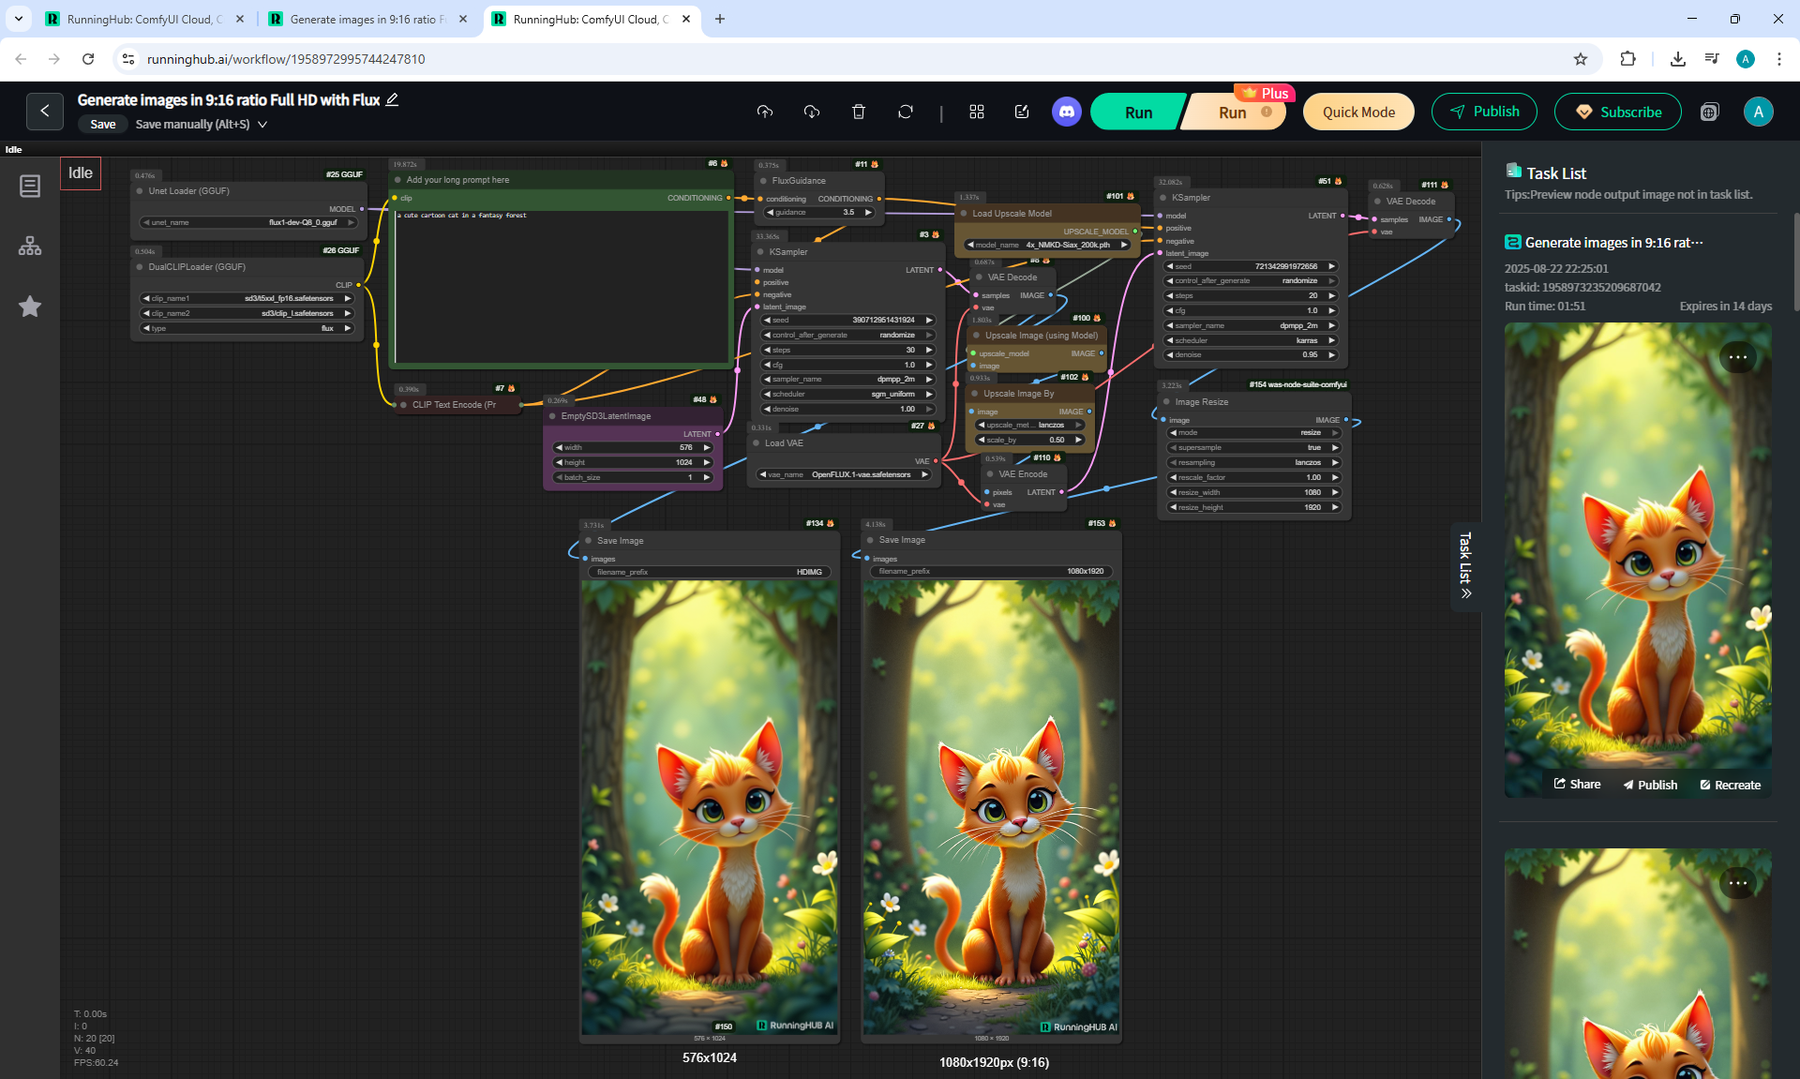This screenshot has height=1079, width=1800.
Task: Click the download workflow cloud icon
Action: (x=812, y=112)
